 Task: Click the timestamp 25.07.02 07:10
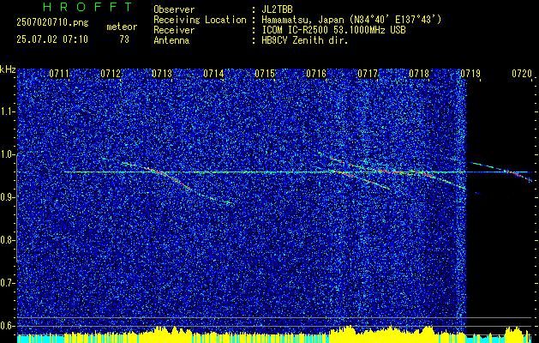pyautogui.click(x=52, y=39)
